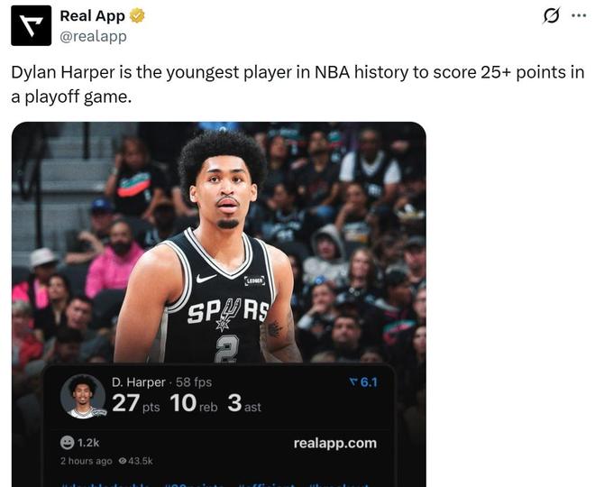Click the 2 hours ago timestamp
This screenshot has width=595, height=487.
pos(87,461)
